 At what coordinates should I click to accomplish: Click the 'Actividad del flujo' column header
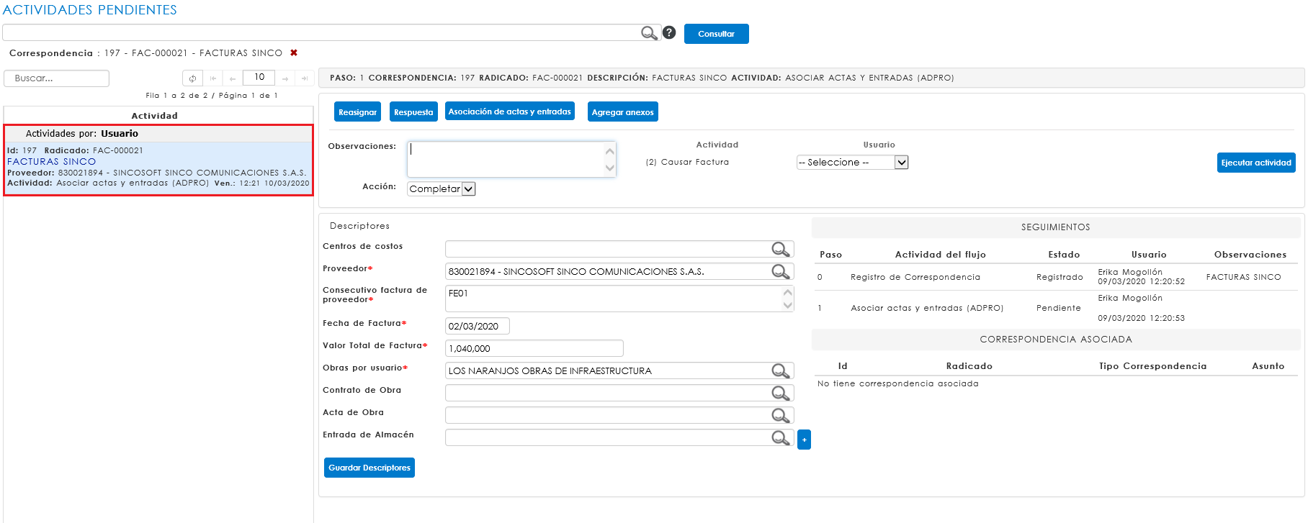point(940,255)
